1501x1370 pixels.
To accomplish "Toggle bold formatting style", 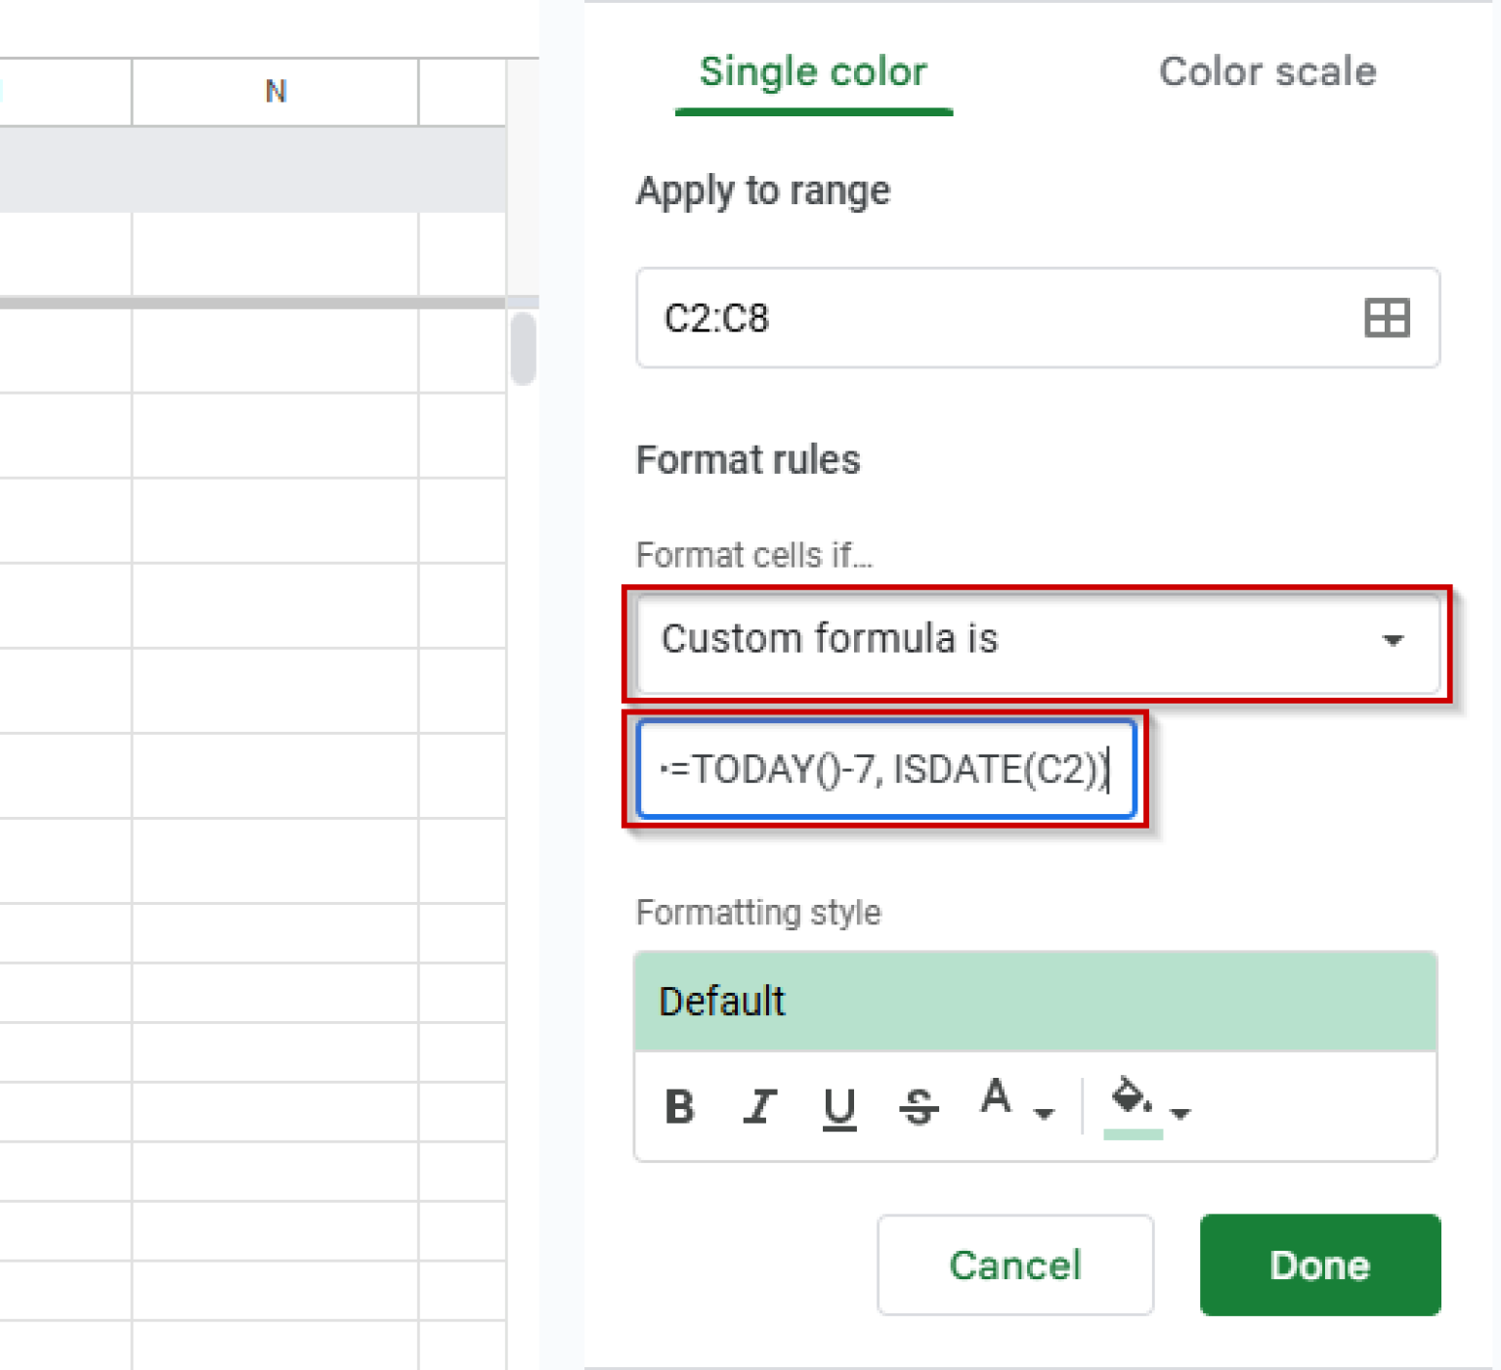I will pos(680,1106).
